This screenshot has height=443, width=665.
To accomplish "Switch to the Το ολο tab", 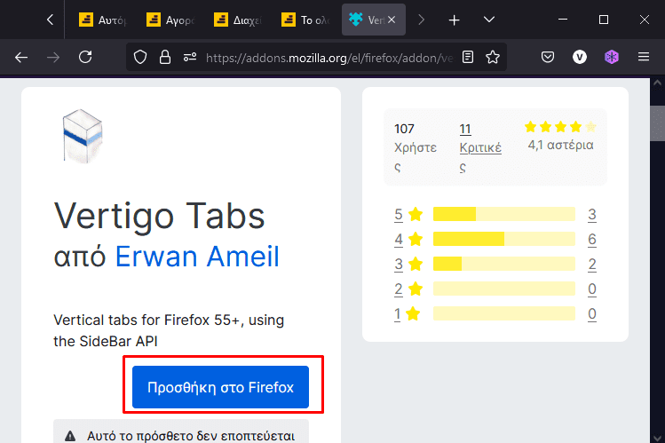I will tap(305, 20).
